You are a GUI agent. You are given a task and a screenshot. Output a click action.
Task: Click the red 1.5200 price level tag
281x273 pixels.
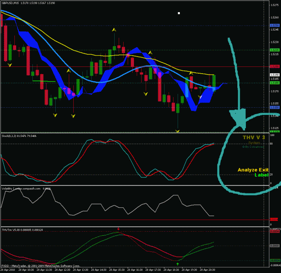coord(275,66)
